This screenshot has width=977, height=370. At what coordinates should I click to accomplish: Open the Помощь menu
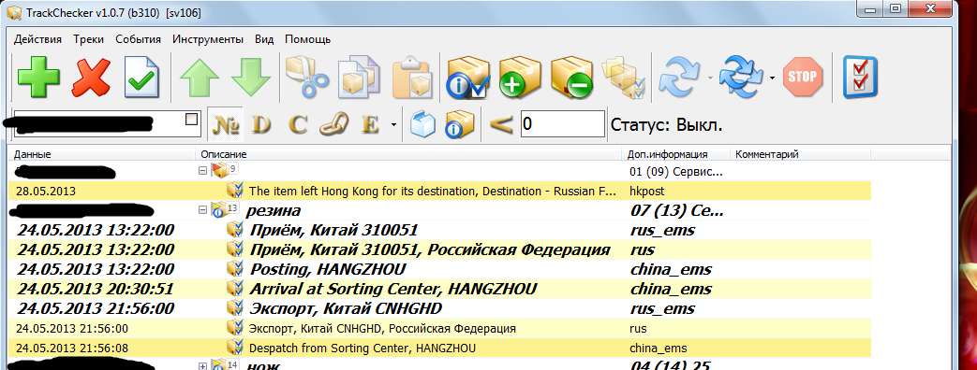pos(308,39)
